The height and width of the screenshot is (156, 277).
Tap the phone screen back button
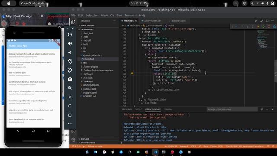(18, 131)
